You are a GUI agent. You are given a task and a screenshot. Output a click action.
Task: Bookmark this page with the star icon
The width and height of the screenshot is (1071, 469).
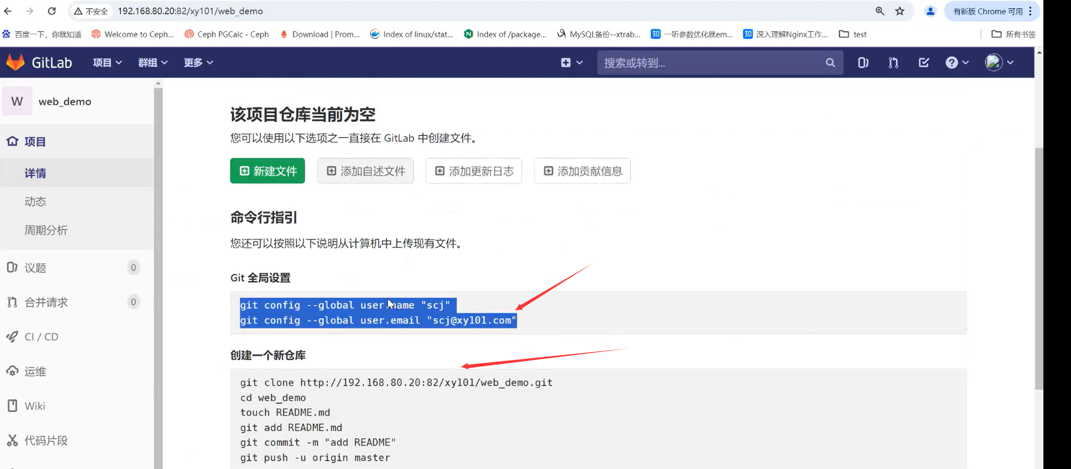[x=900, y=11]
